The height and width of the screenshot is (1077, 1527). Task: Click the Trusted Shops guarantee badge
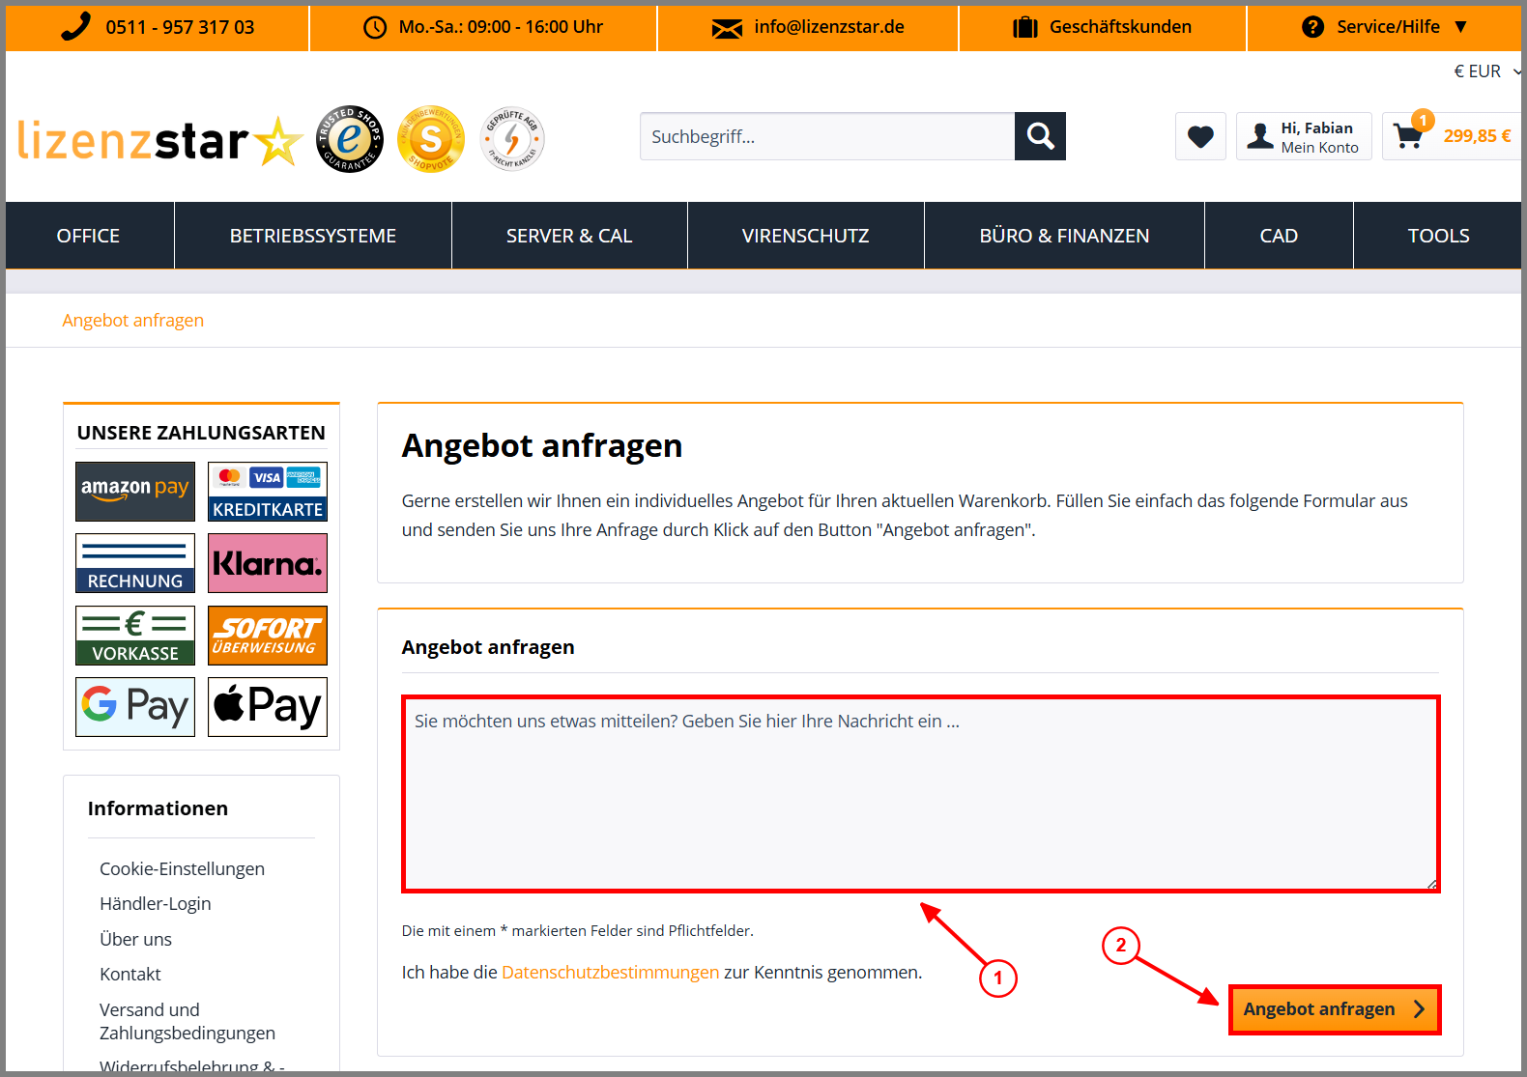point(350,139)
